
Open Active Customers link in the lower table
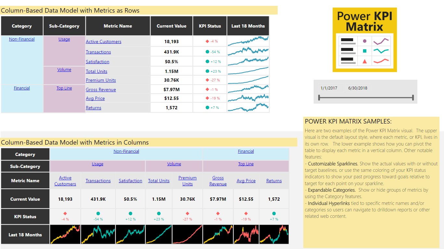pos(65,181)
